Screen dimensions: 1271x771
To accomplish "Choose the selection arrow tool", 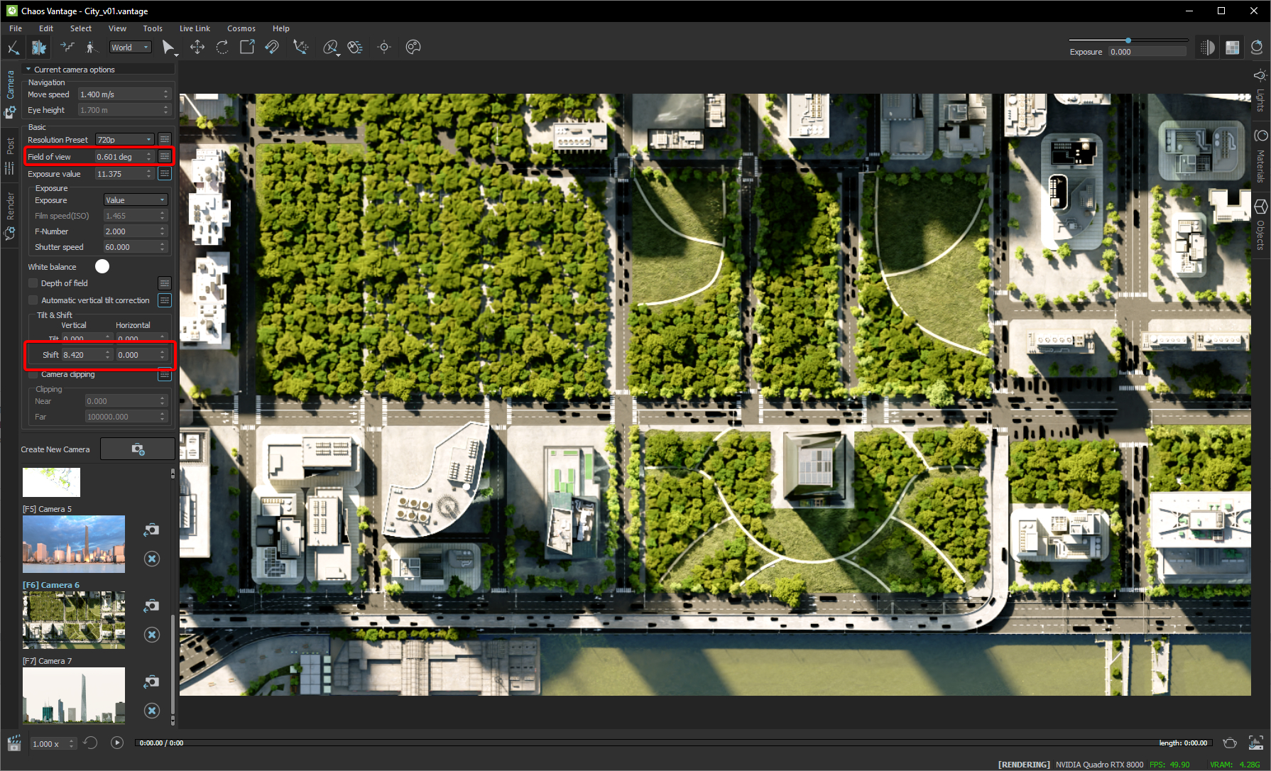I will (168, 48).
